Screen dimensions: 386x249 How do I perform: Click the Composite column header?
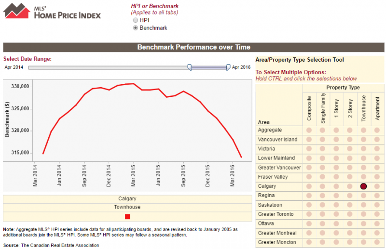(309, 108)
